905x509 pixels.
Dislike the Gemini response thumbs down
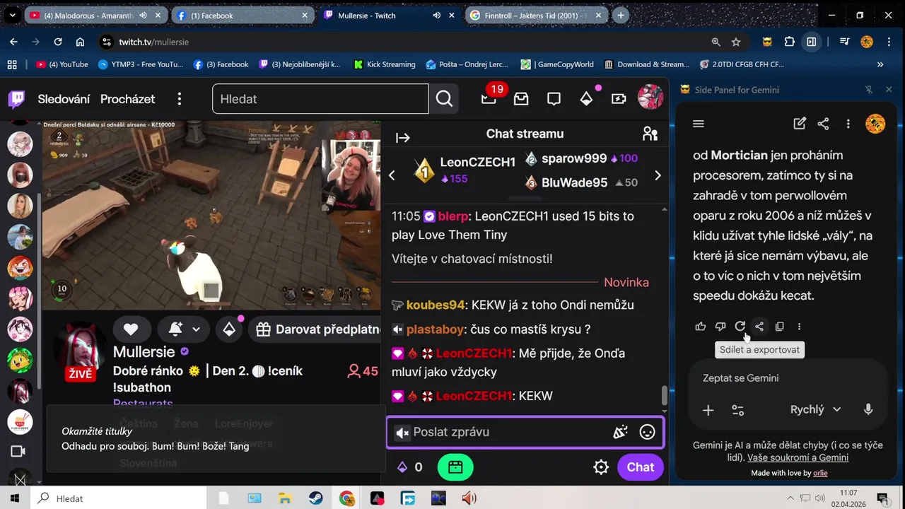click(720, 327)
